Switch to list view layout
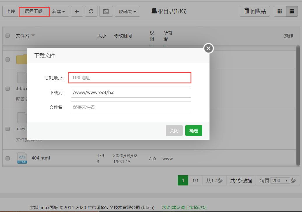Screen dimensions: 302x212 [x=291, y=11]
